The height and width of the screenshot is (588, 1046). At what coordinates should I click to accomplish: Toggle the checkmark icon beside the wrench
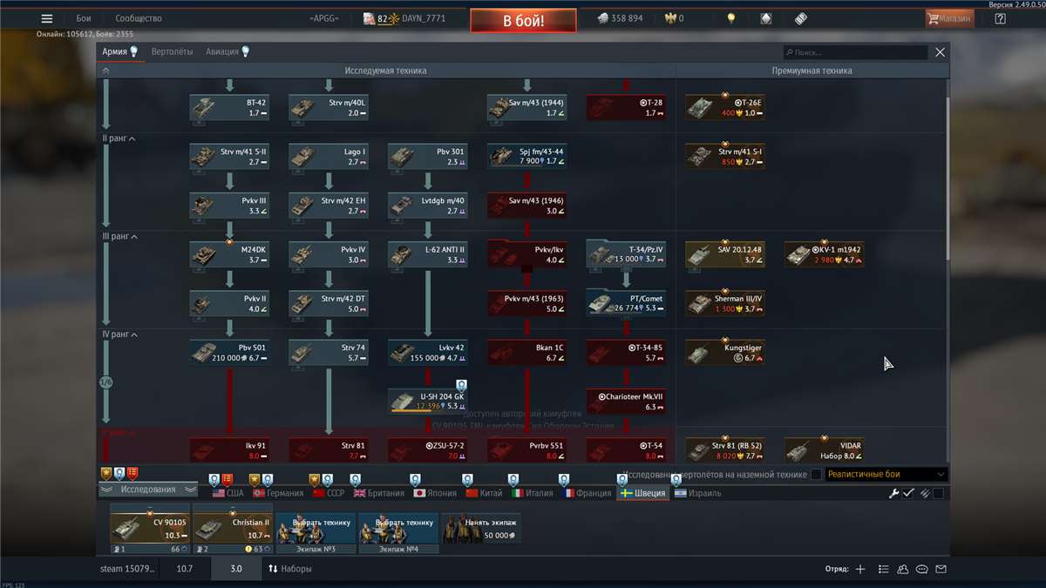[908, 493]
